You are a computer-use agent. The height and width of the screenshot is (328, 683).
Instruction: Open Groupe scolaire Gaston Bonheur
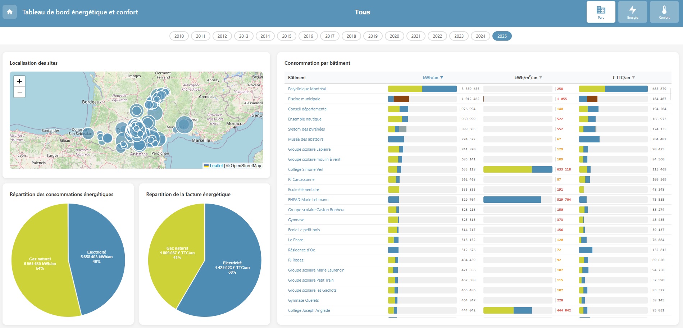coord(316,210)
